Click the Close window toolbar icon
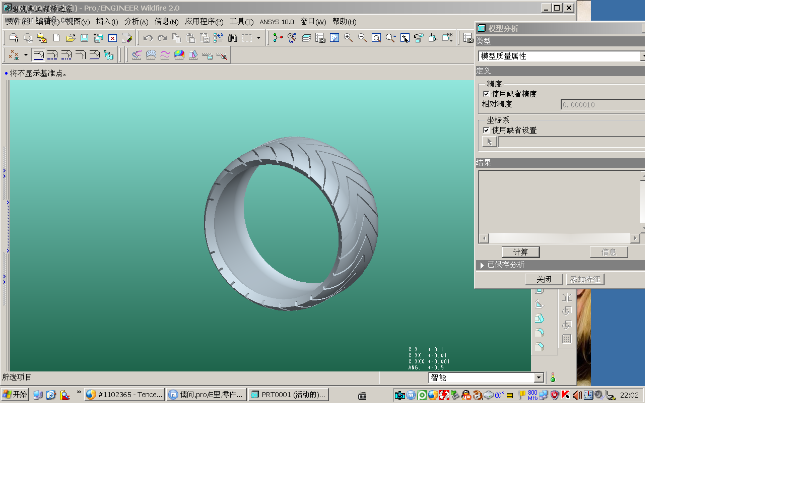The image size is (806, 504). tap(113, 38)
